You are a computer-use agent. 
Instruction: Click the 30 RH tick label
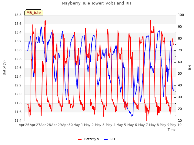point(180,97)
